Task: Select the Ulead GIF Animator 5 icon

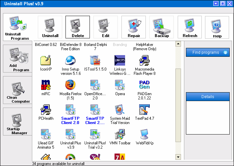Action: click(x=46, y=134)
